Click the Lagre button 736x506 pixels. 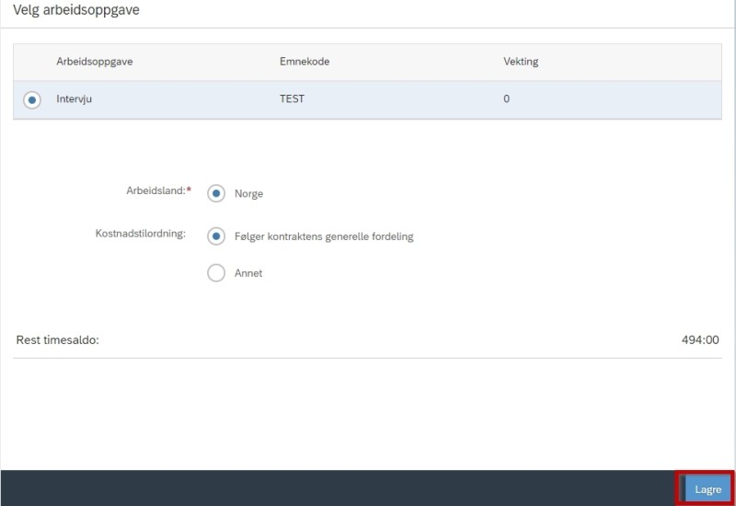707,489
